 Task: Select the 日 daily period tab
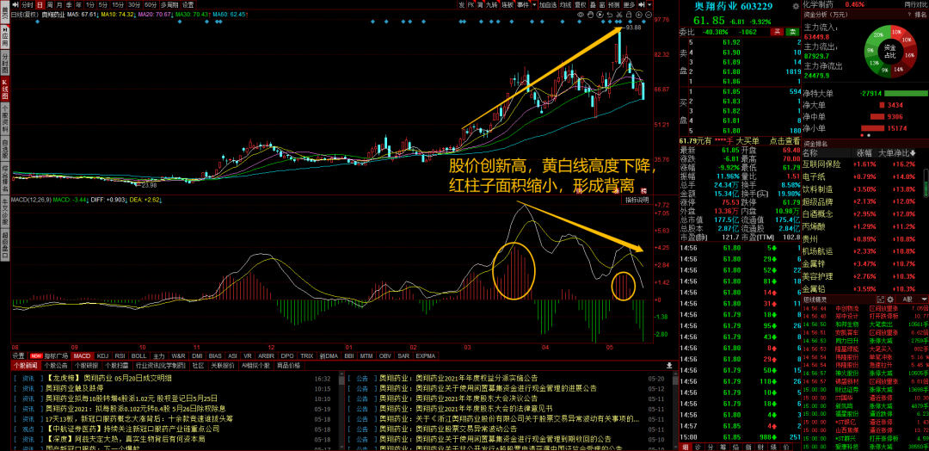tap(40, 4)
